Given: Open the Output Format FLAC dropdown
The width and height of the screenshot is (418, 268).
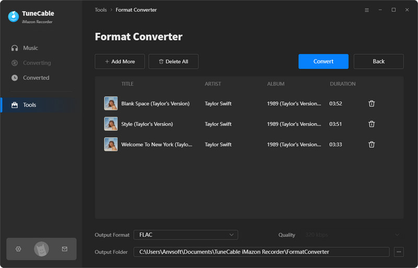Looking at the screenshot, I should click(186, 235).
